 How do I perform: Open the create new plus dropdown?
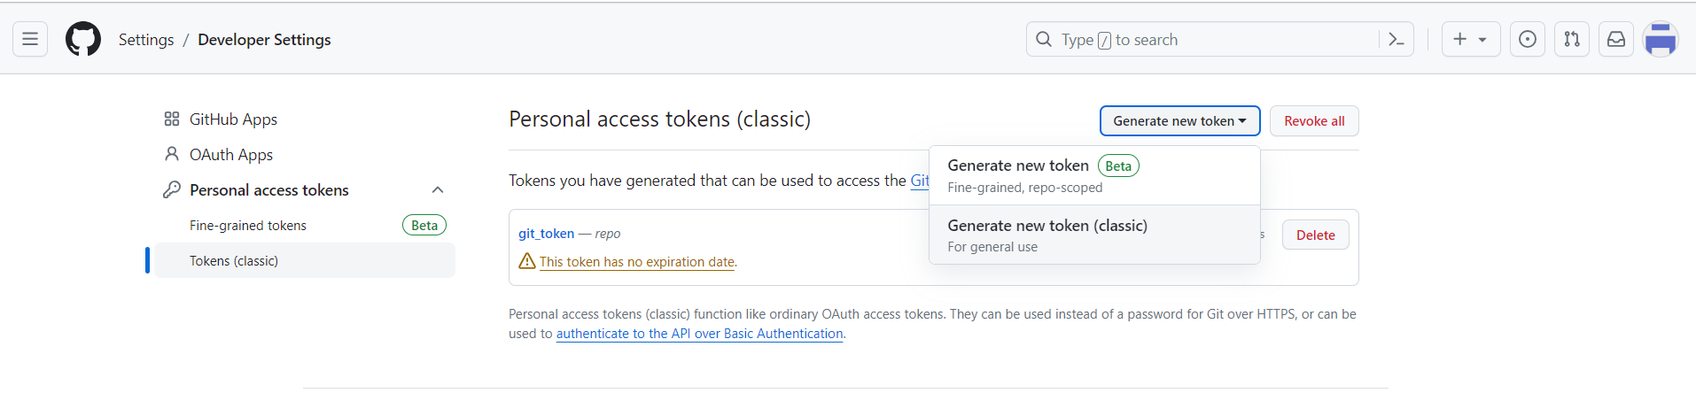pyautogui.click(x=1471, y=39)
